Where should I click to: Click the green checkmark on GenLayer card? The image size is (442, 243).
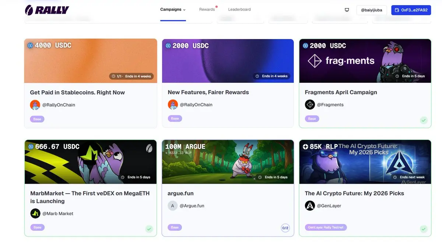tap(424, 229)
